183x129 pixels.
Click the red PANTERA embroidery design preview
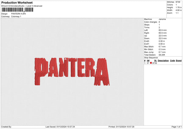(72, 71)
